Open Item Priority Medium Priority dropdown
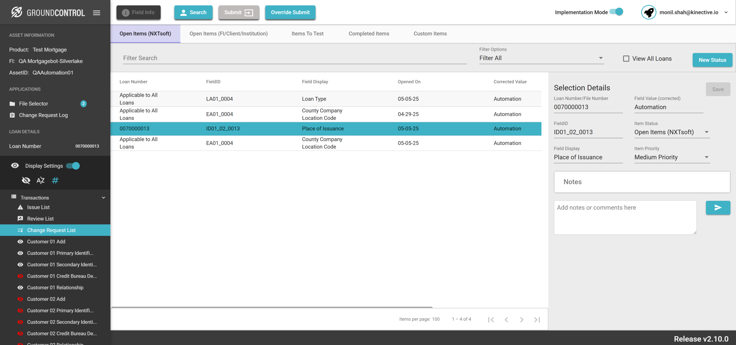The height and width of the screenshot is (345, 736). (672, 157)
